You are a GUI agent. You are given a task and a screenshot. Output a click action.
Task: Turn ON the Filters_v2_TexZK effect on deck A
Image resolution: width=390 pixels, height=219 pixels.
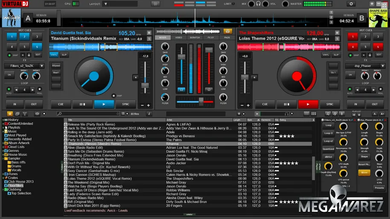click(x=9, y=75)
